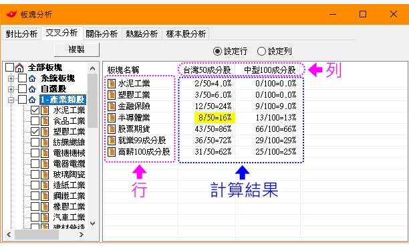Go to the 樣本股分析 tab

tap(186, 33)
